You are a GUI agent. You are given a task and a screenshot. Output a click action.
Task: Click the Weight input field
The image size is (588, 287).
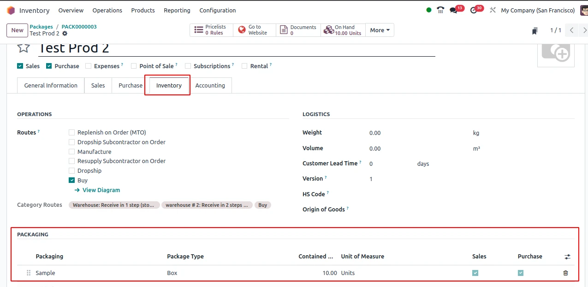click(415, 133)
